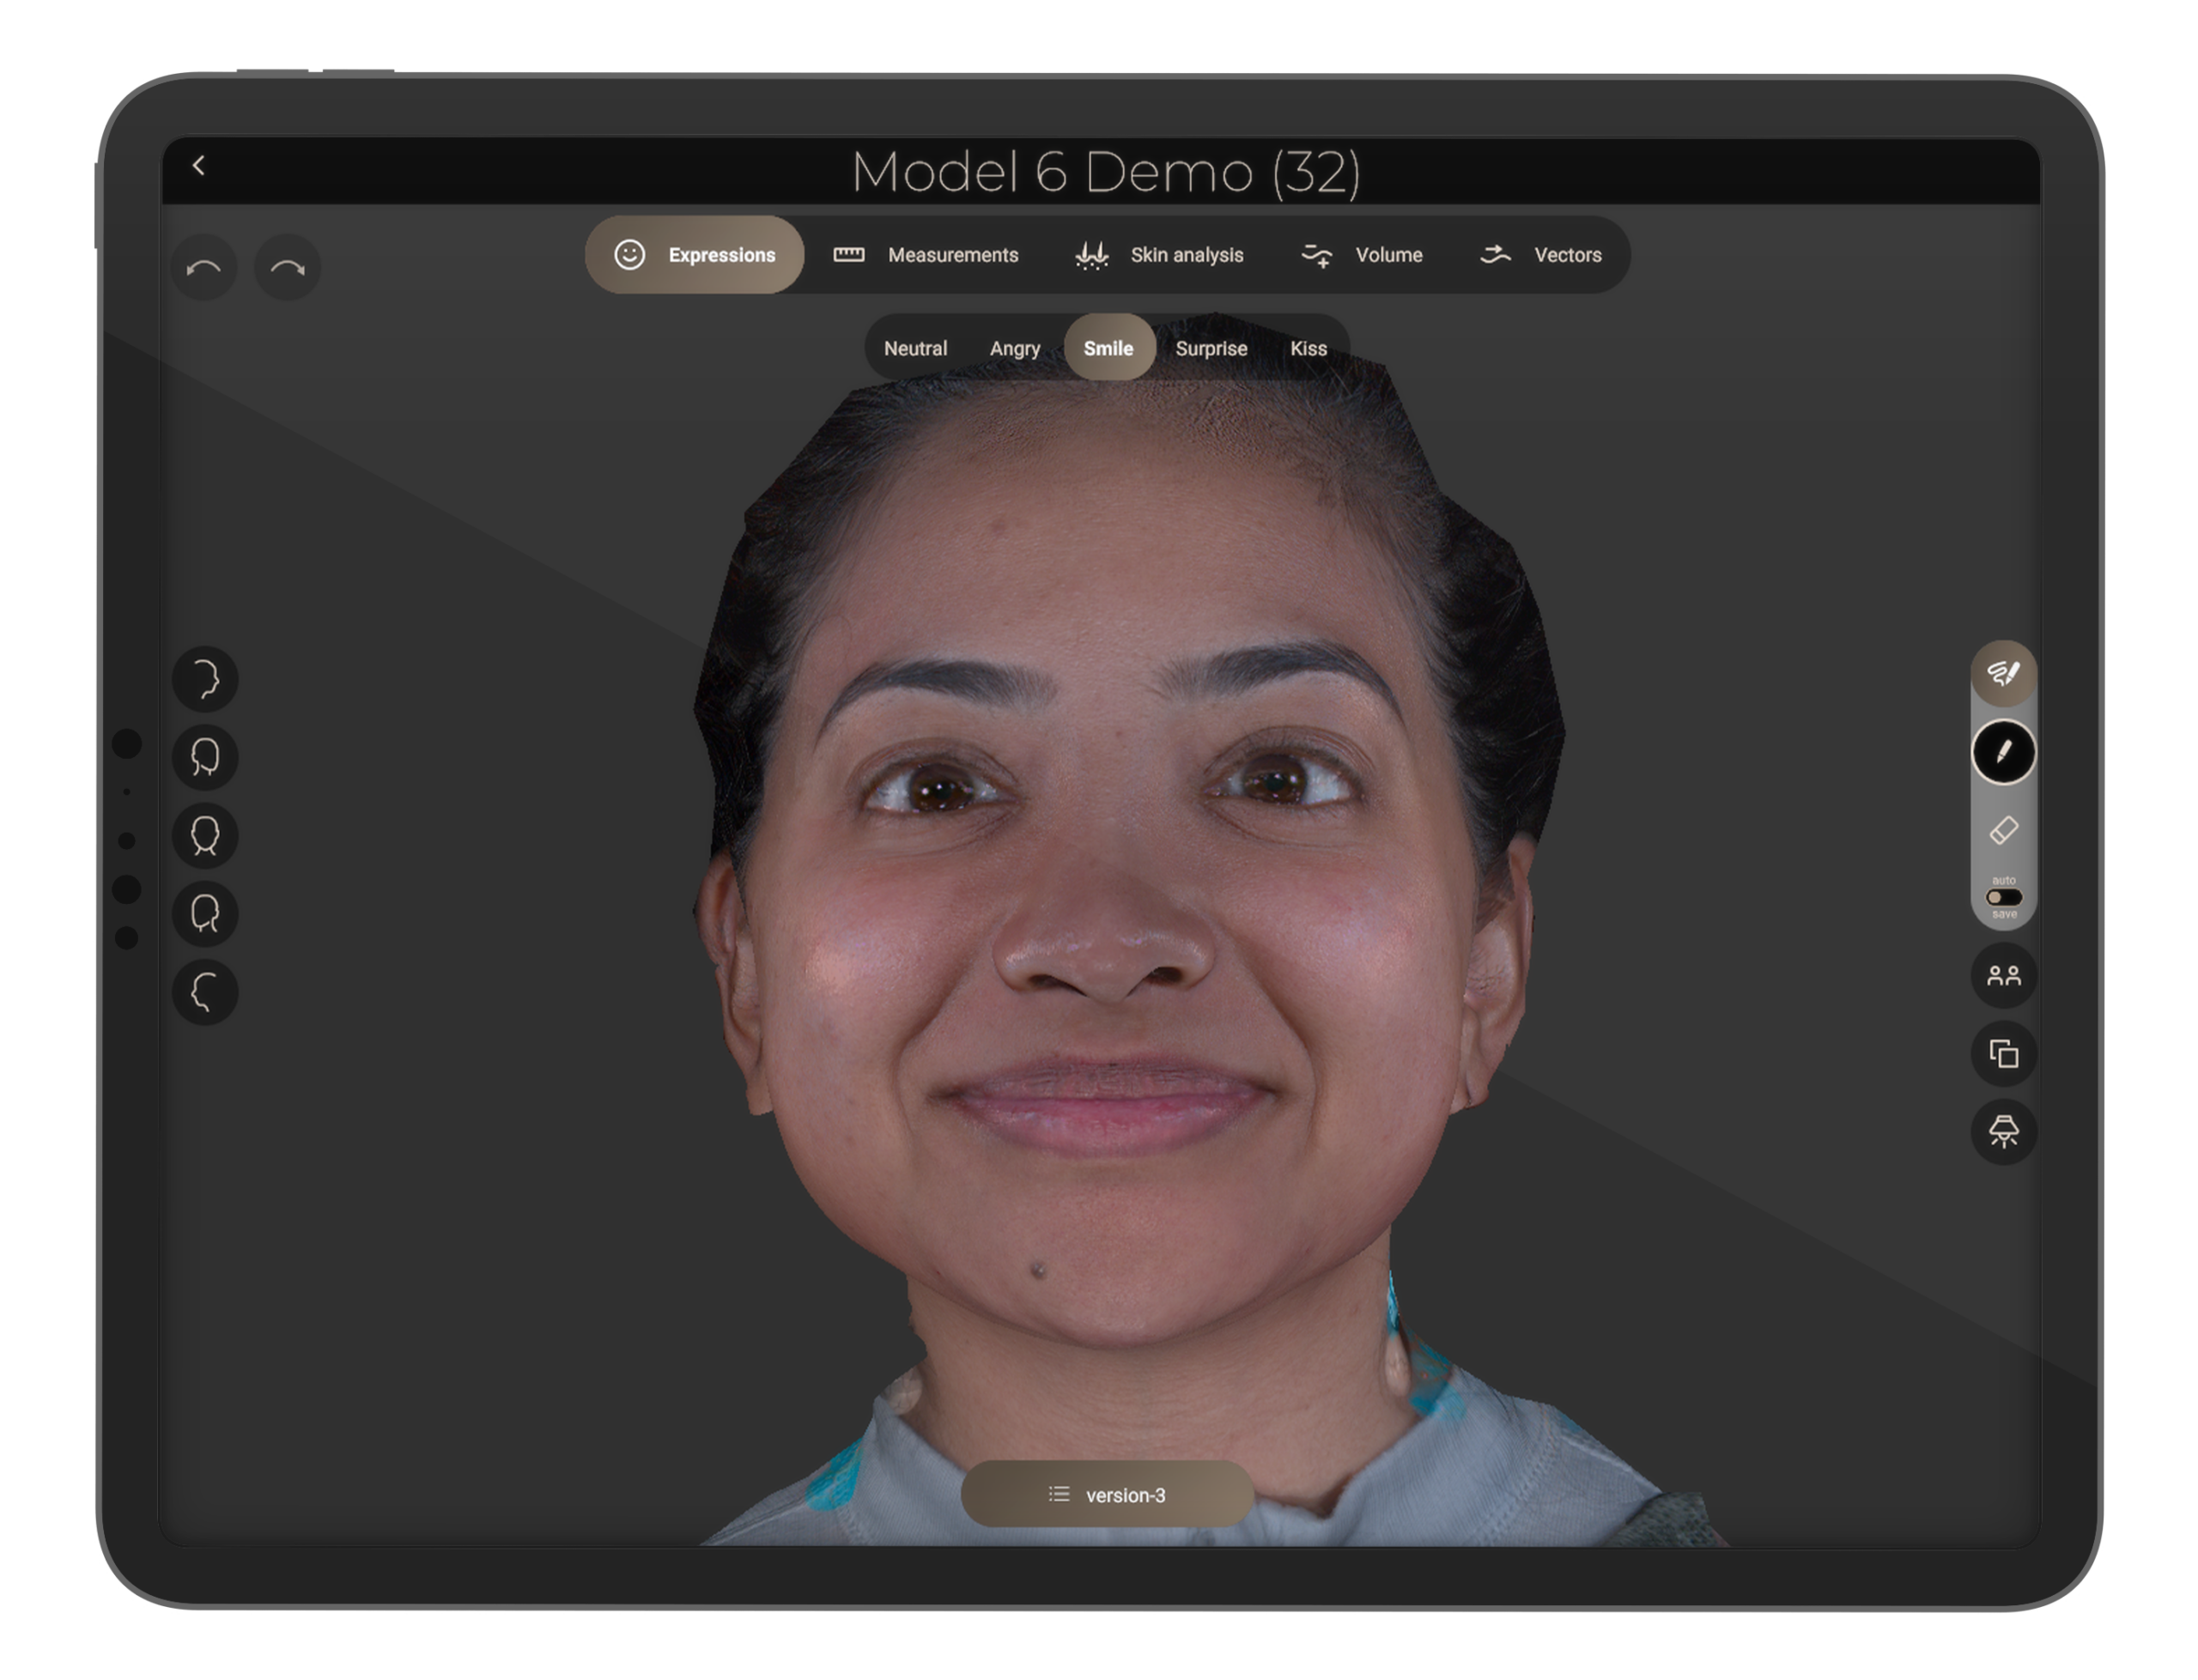Select the Neutral expression

click(915, 349)
